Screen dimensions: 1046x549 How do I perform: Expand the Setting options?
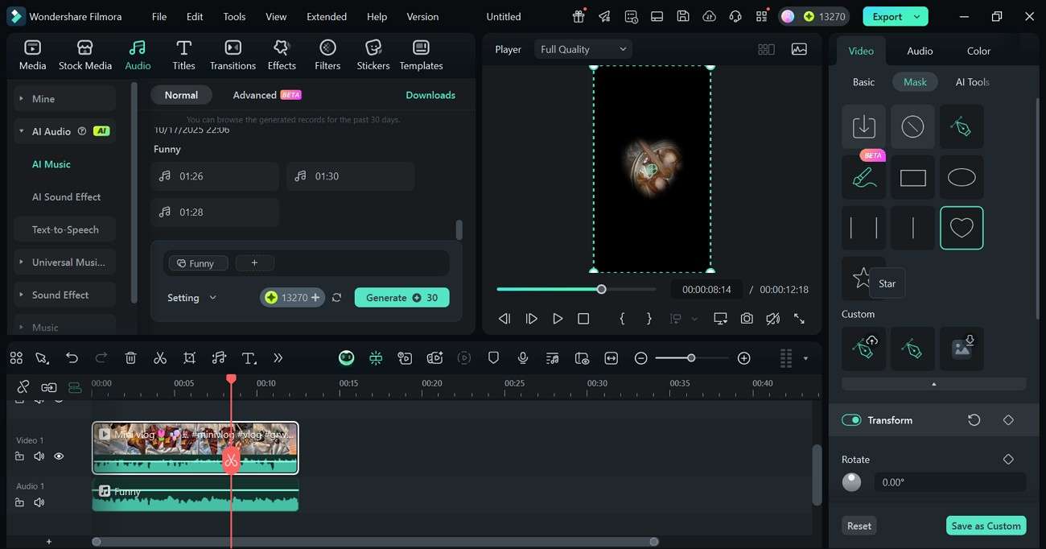coord(191,298)
